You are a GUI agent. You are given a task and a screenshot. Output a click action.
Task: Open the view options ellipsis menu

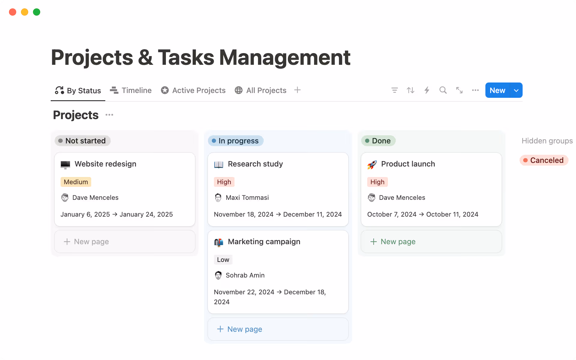point(475,90)
